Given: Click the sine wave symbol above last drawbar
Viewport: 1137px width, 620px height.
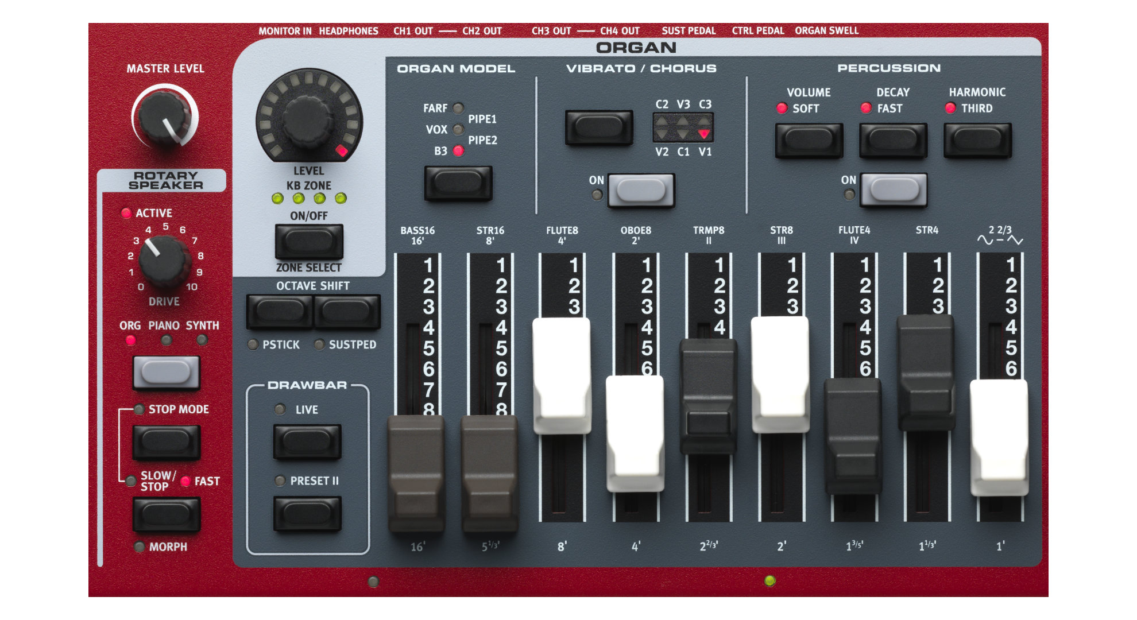Looking at the screenshot, I should [985, 241].
